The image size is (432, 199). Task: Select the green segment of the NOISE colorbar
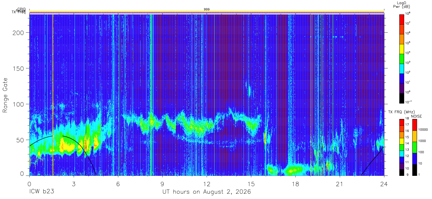pyautogui.click(x=414, y=147)
